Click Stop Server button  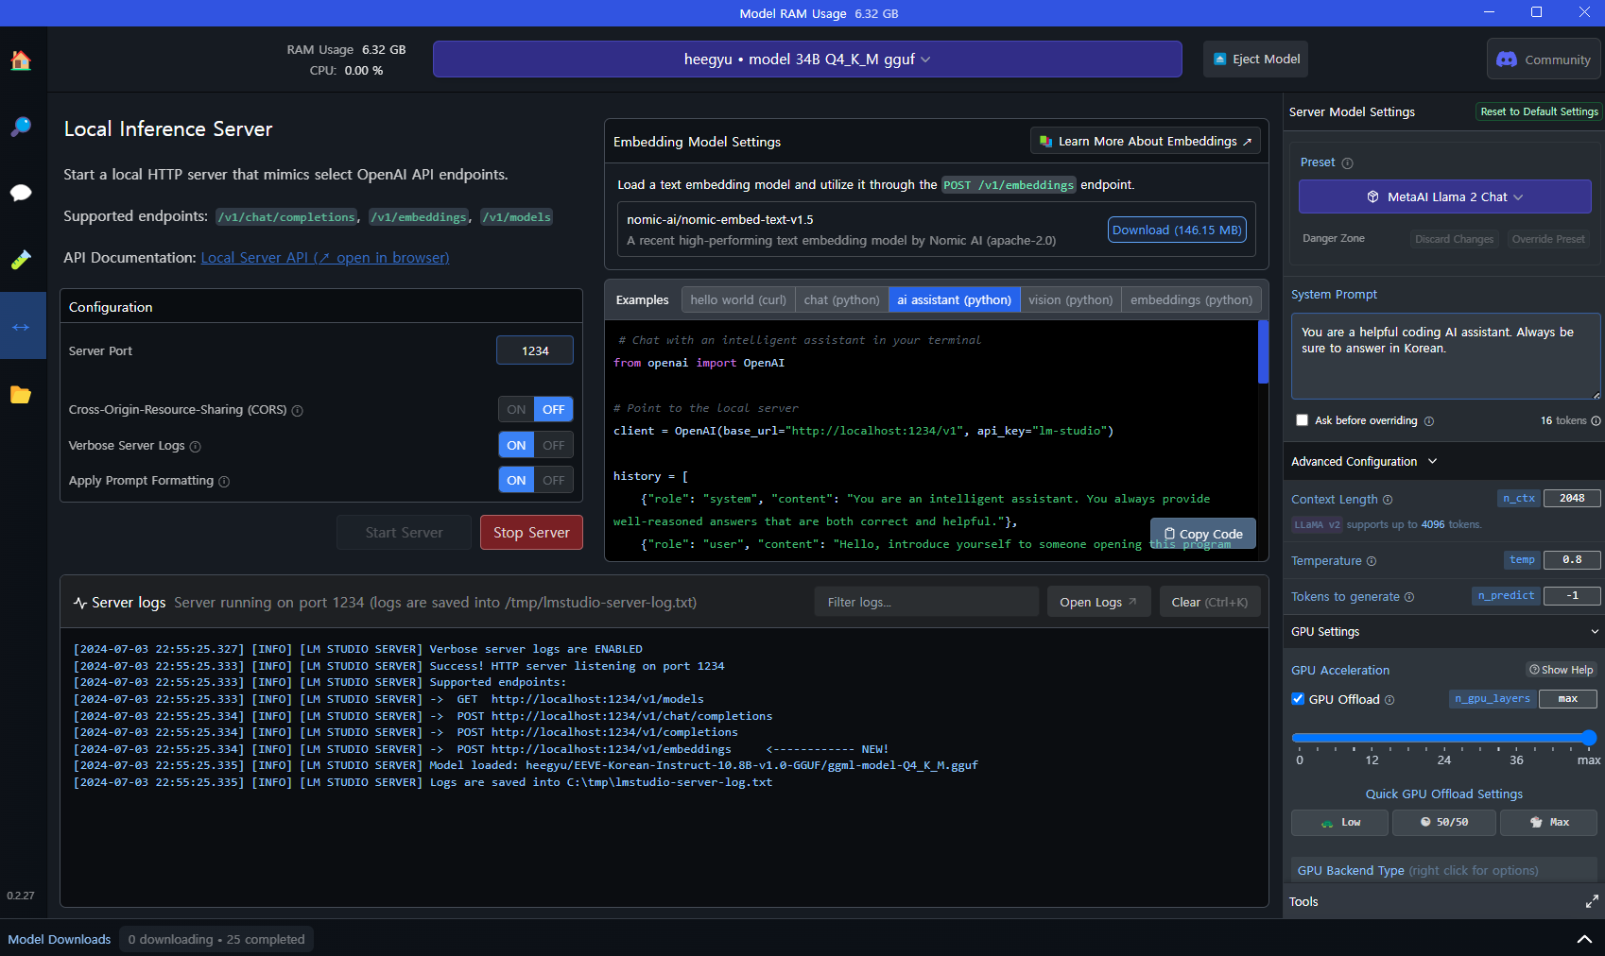(531, 532)
